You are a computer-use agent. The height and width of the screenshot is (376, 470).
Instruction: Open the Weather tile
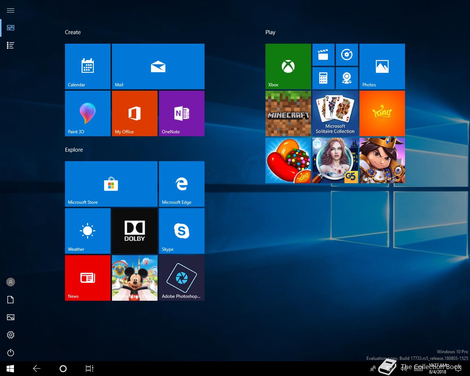[88, 231]
